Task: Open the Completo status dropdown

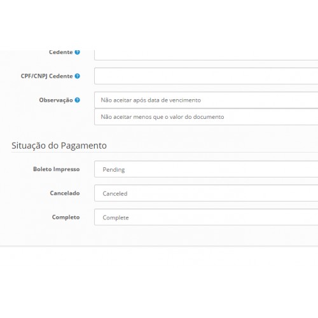Action: [x=206, y=217]
